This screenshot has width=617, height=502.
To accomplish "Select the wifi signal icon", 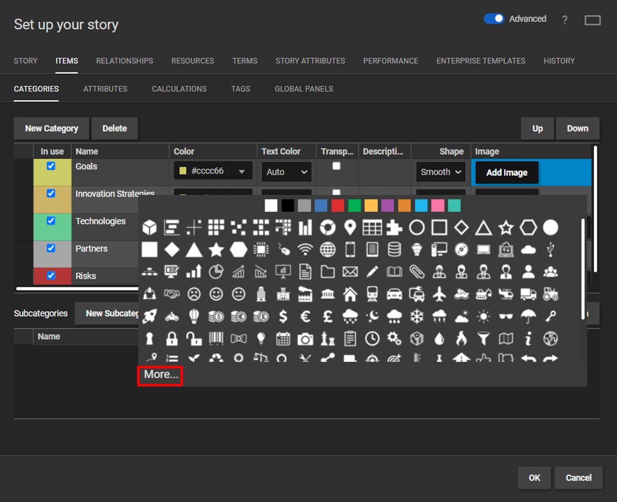I will 305,249.
